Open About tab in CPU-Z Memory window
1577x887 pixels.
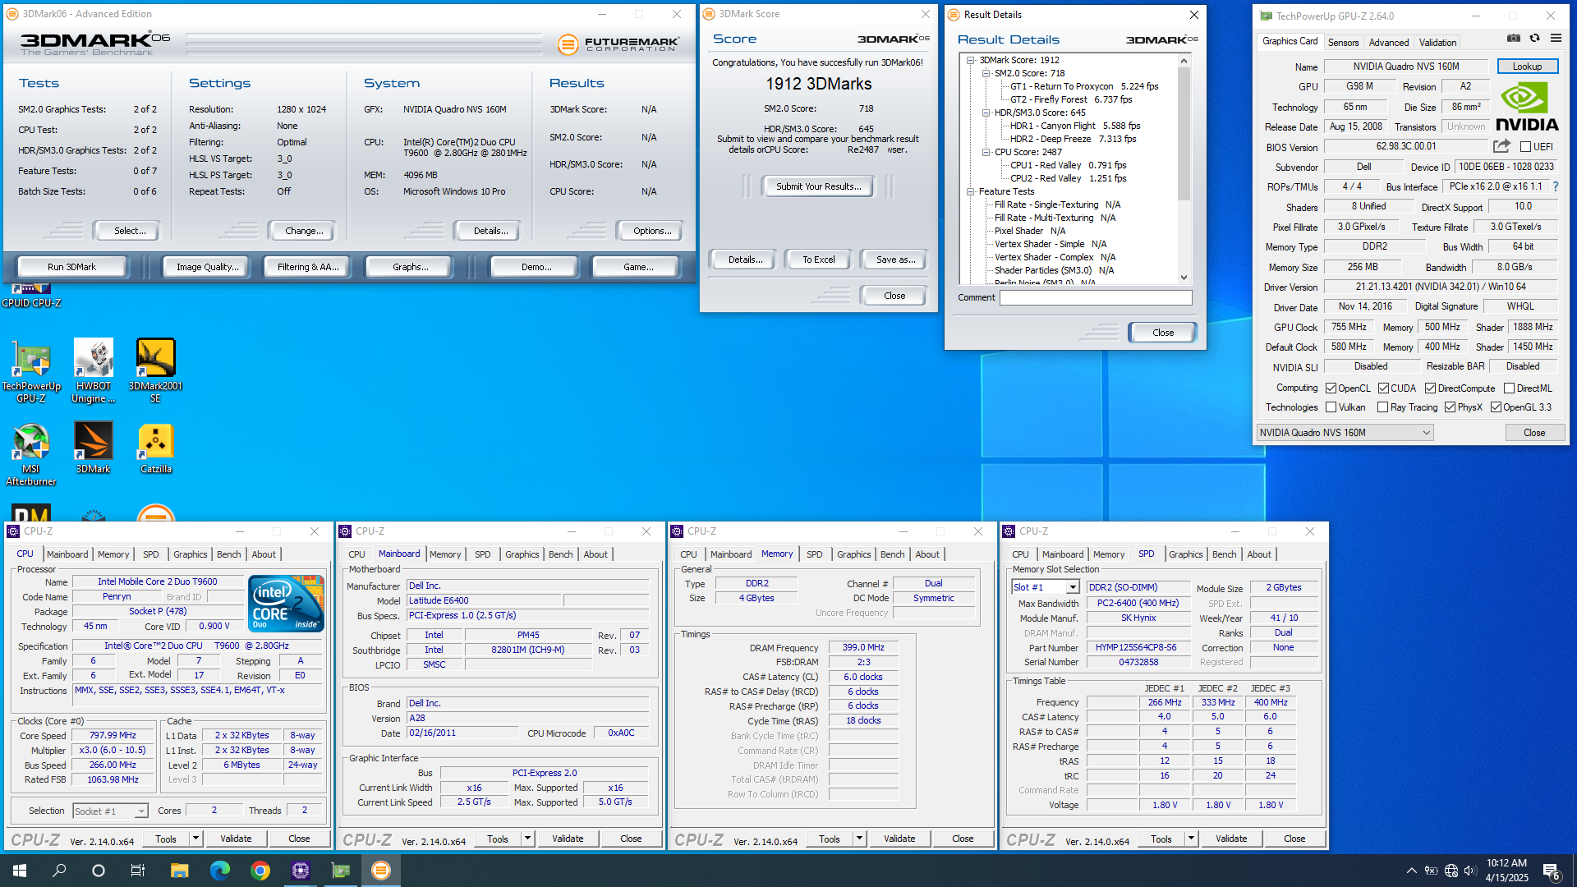click(x=927, y=554)
